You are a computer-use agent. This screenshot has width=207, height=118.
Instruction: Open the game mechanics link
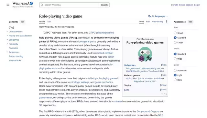click(x=104, y=82)
